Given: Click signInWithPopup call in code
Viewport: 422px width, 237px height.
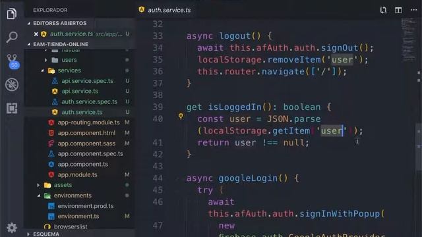Looking at the screenshot, I should pyautogui.click(x=340, y=213).
